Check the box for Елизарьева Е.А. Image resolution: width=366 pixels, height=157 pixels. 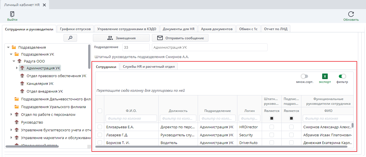pos(100,127)
